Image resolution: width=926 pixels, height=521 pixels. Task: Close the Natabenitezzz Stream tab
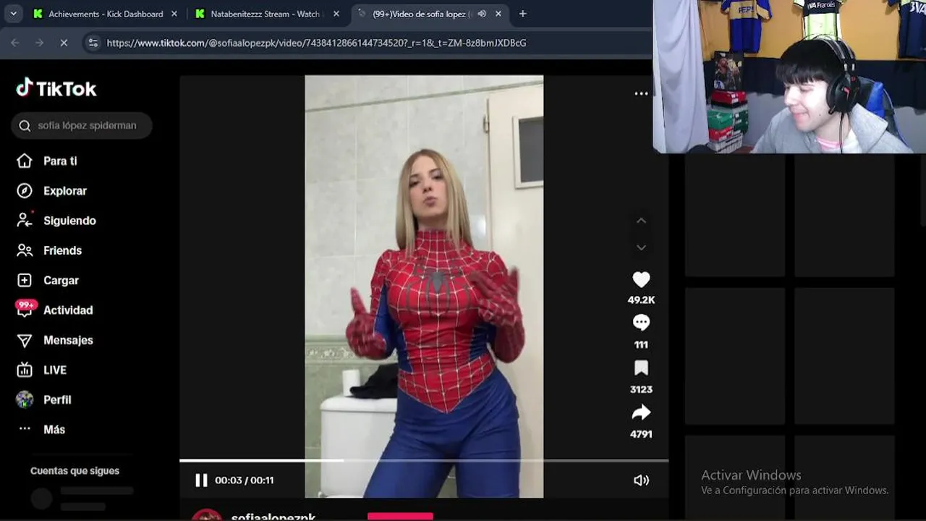click(336, 14)
